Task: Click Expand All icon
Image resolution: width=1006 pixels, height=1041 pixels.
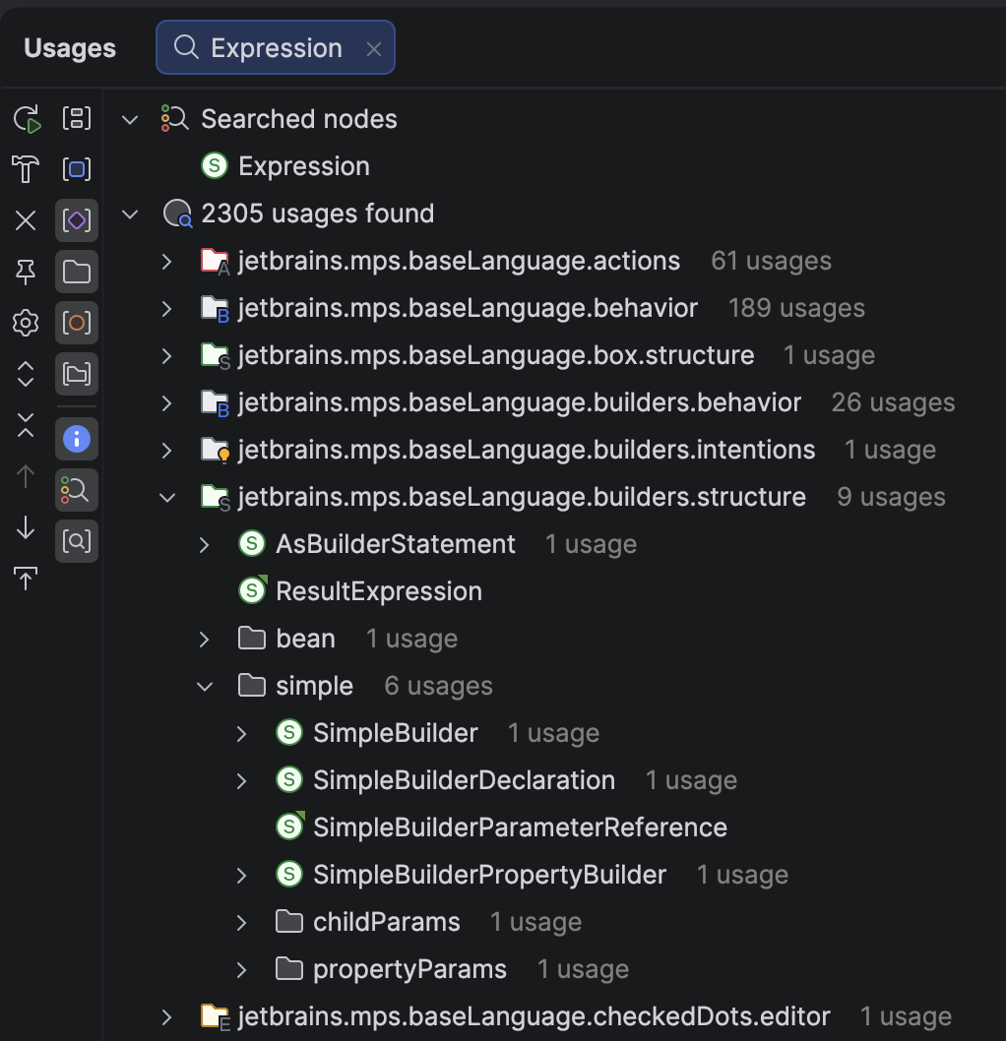Action: coord(26,374)
